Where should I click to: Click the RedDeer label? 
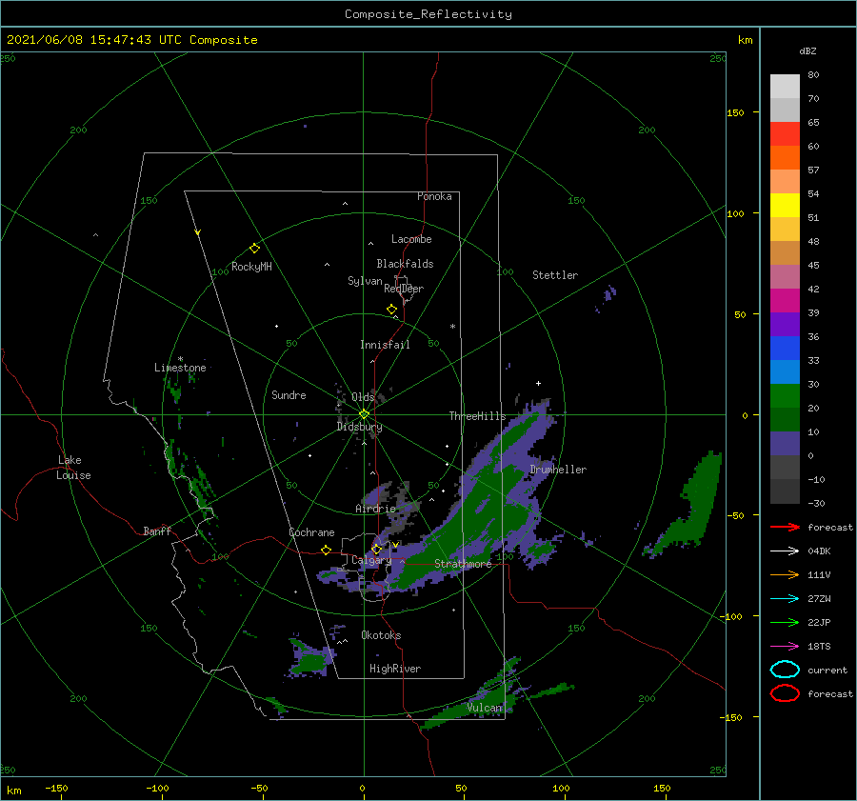[x=404, y=289]
